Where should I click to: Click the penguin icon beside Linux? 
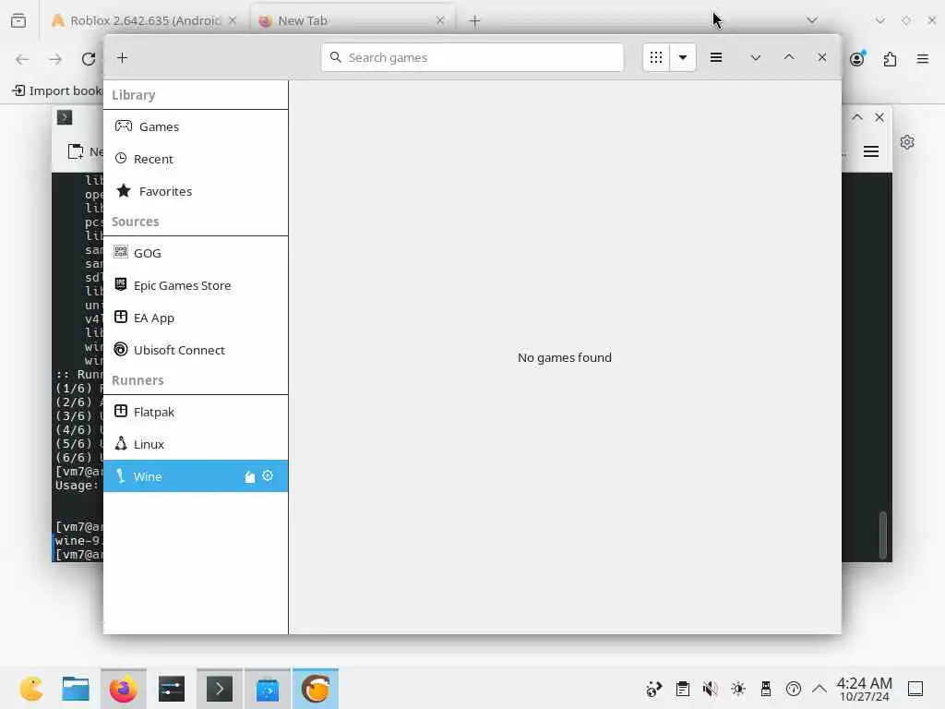coord(121,444)
